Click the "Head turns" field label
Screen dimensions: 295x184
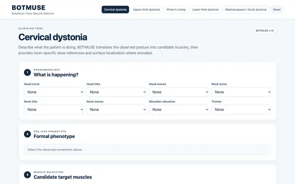click(x=32, y=84)
